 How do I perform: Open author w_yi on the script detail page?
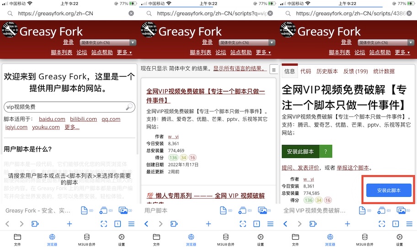pyautogui.click(x=309, y=179)
